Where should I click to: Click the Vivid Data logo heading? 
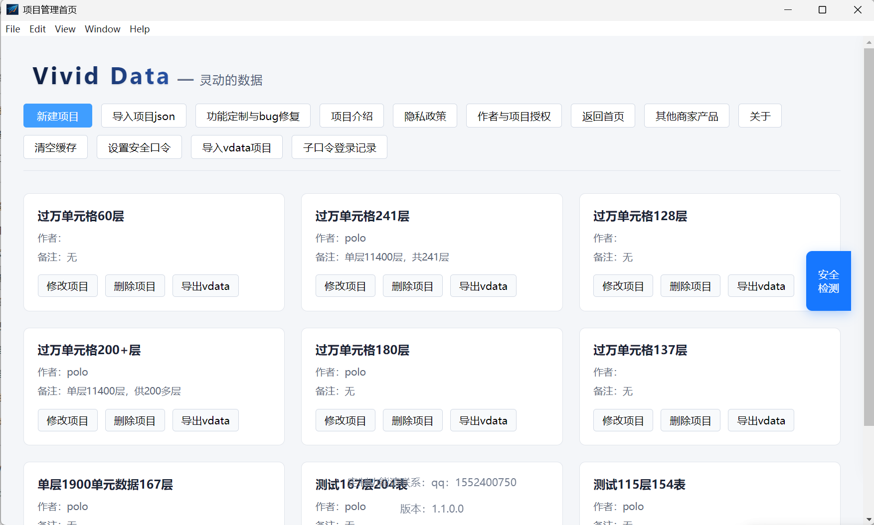101,76
